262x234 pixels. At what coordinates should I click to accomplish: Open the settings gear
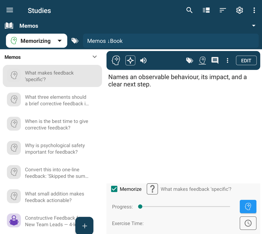tap(239, 10)
